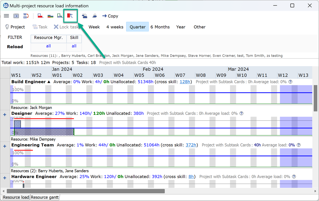The height and width of the screenshot is (201, 319).
Task: Click horizontal scrollbar right arrow
Action: click(315, 191)
